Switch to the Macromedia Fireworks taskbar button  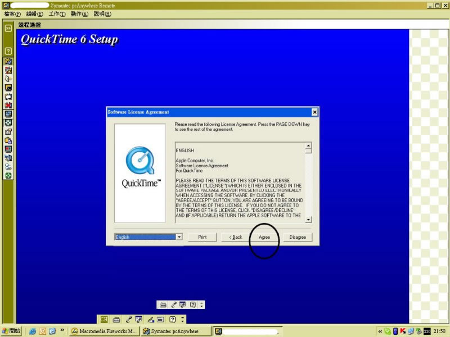click(105, 331)
